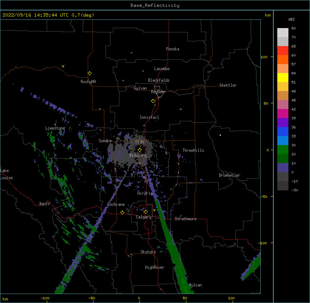
Task: Click the -100 tick on horizontal axis
Action: tap(45, 298)
